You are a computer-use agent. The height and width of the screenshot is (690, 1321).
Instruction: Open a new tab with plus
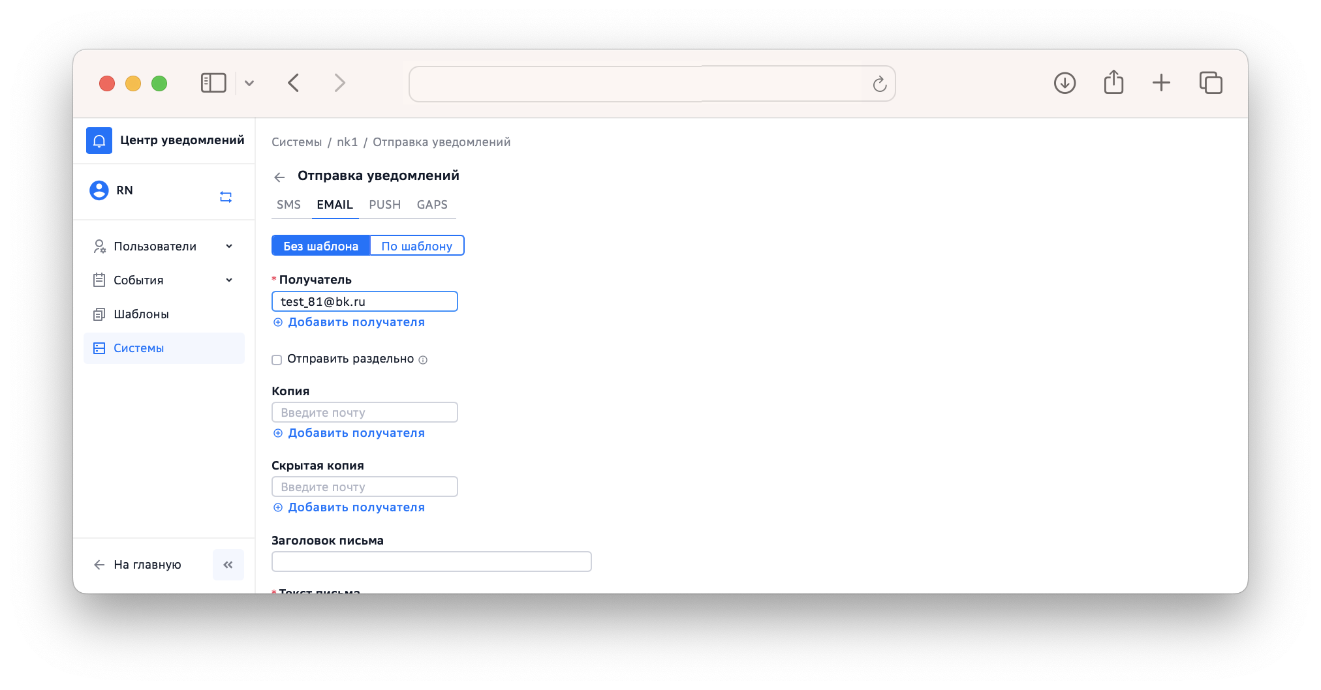[x=1161, y=83]
